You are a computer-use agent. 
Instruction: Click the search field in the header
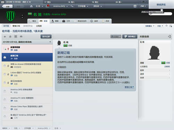160,14
